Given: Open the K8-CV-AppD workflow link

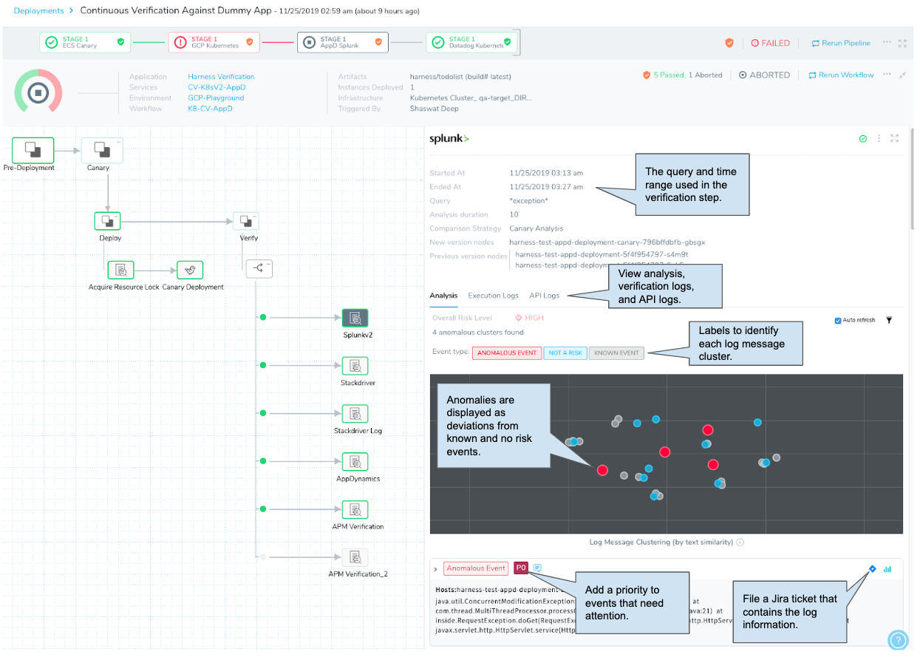Looking at the screenshot, I should pyautogui.click(x=210, y=109).
